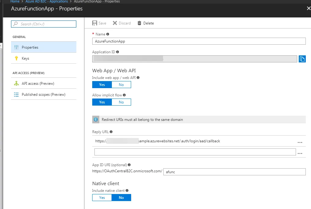Viewport: 311px width, 209px height.
Task: Click the Discard X icon
Action: (x=115, y=23)
